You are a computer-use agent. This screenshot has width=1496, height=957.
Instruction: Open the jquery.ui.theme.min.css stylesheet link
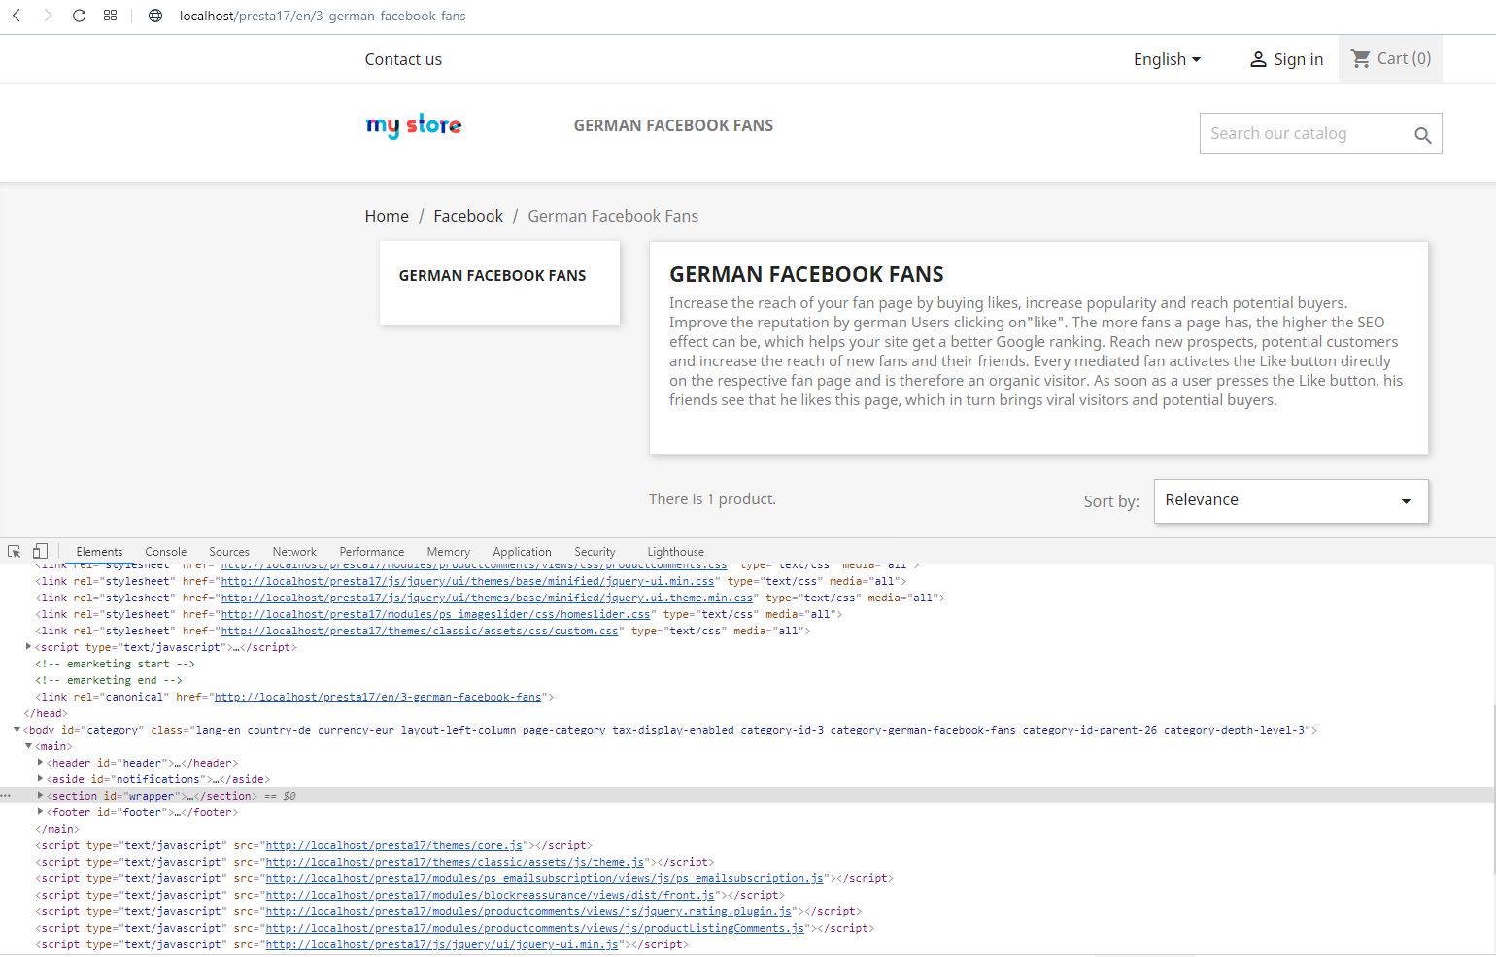click(487, 598)
